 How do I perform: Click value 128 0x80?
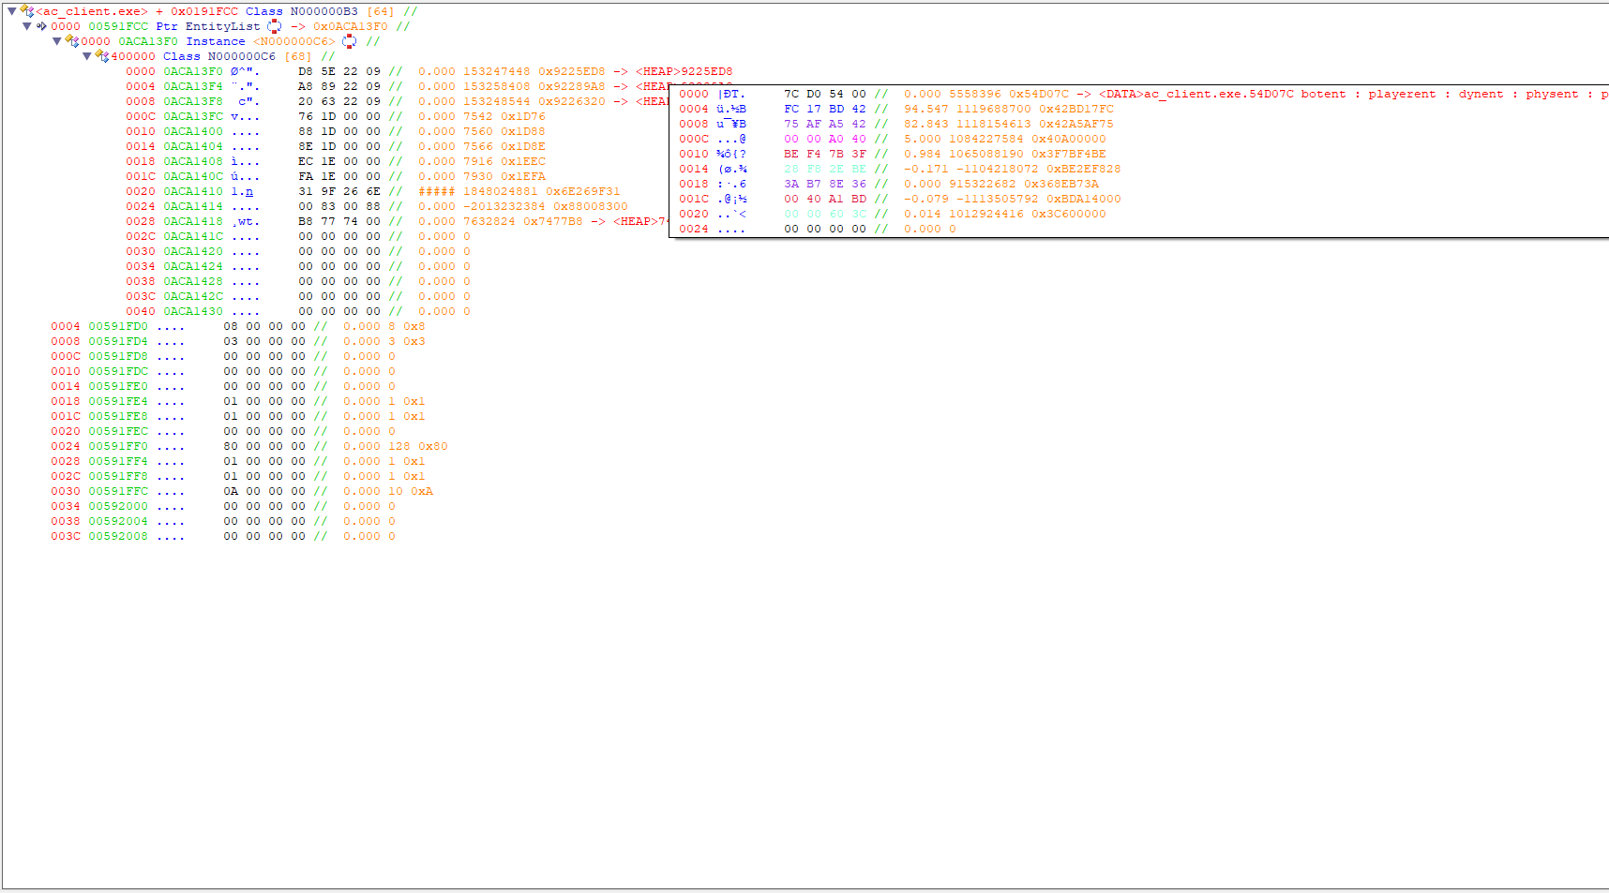pyautogui.click(x=418, y=446)
